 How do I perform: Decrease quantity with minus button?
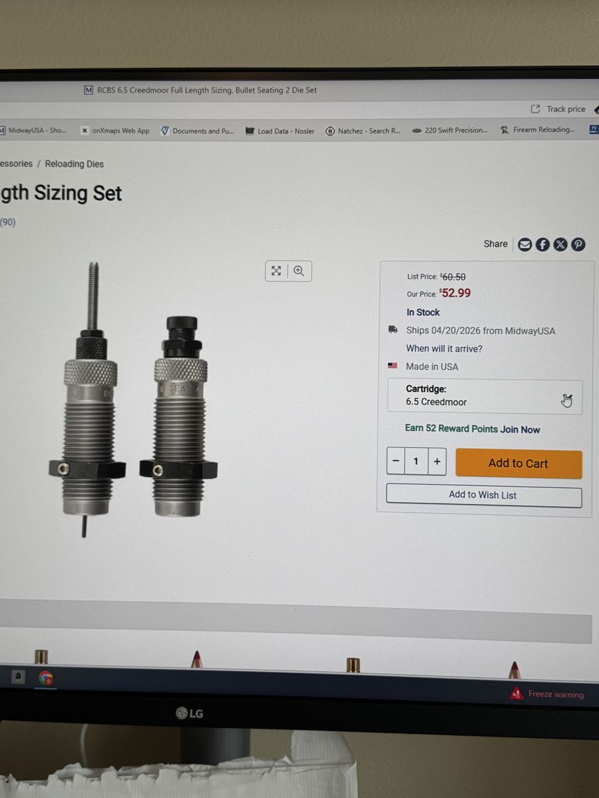(x=396, y=462)
